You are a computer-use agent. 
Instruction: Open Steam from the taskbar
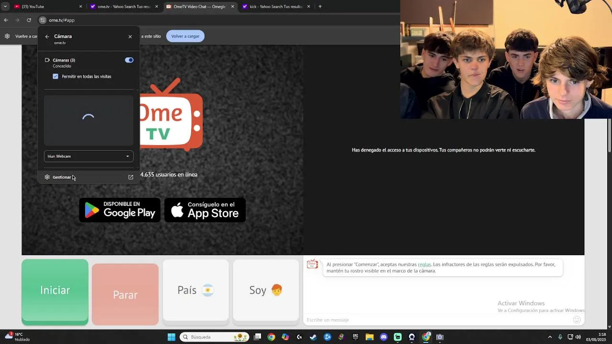(x=313, y=337)
